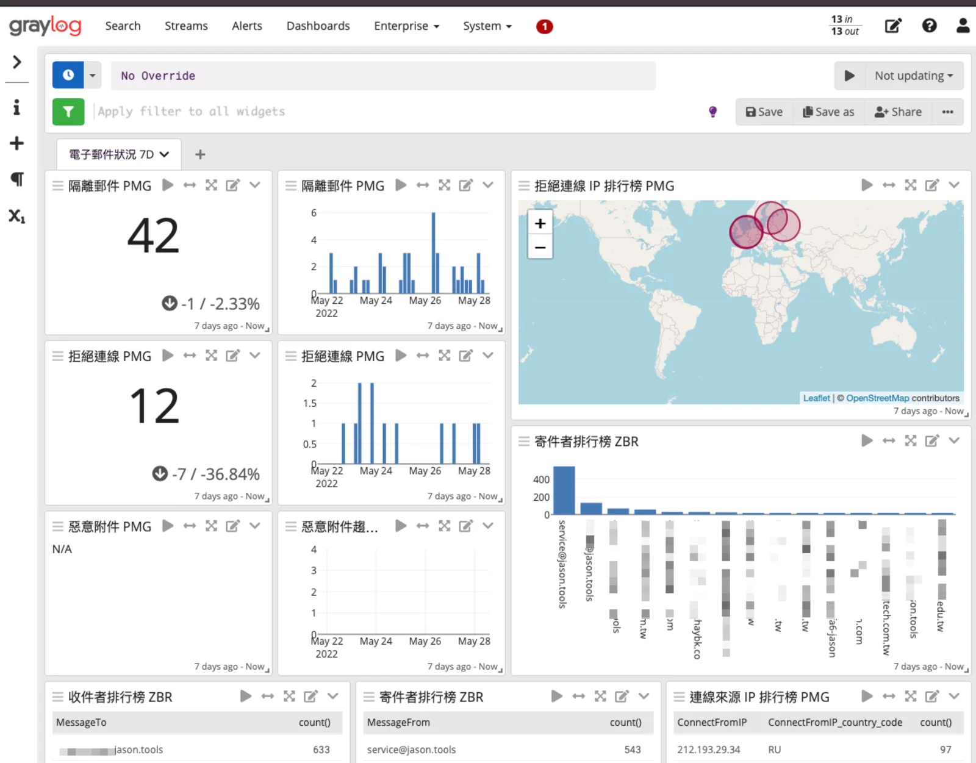
Task: Open the description info icon in sidebar
Action: click(16, 107)
